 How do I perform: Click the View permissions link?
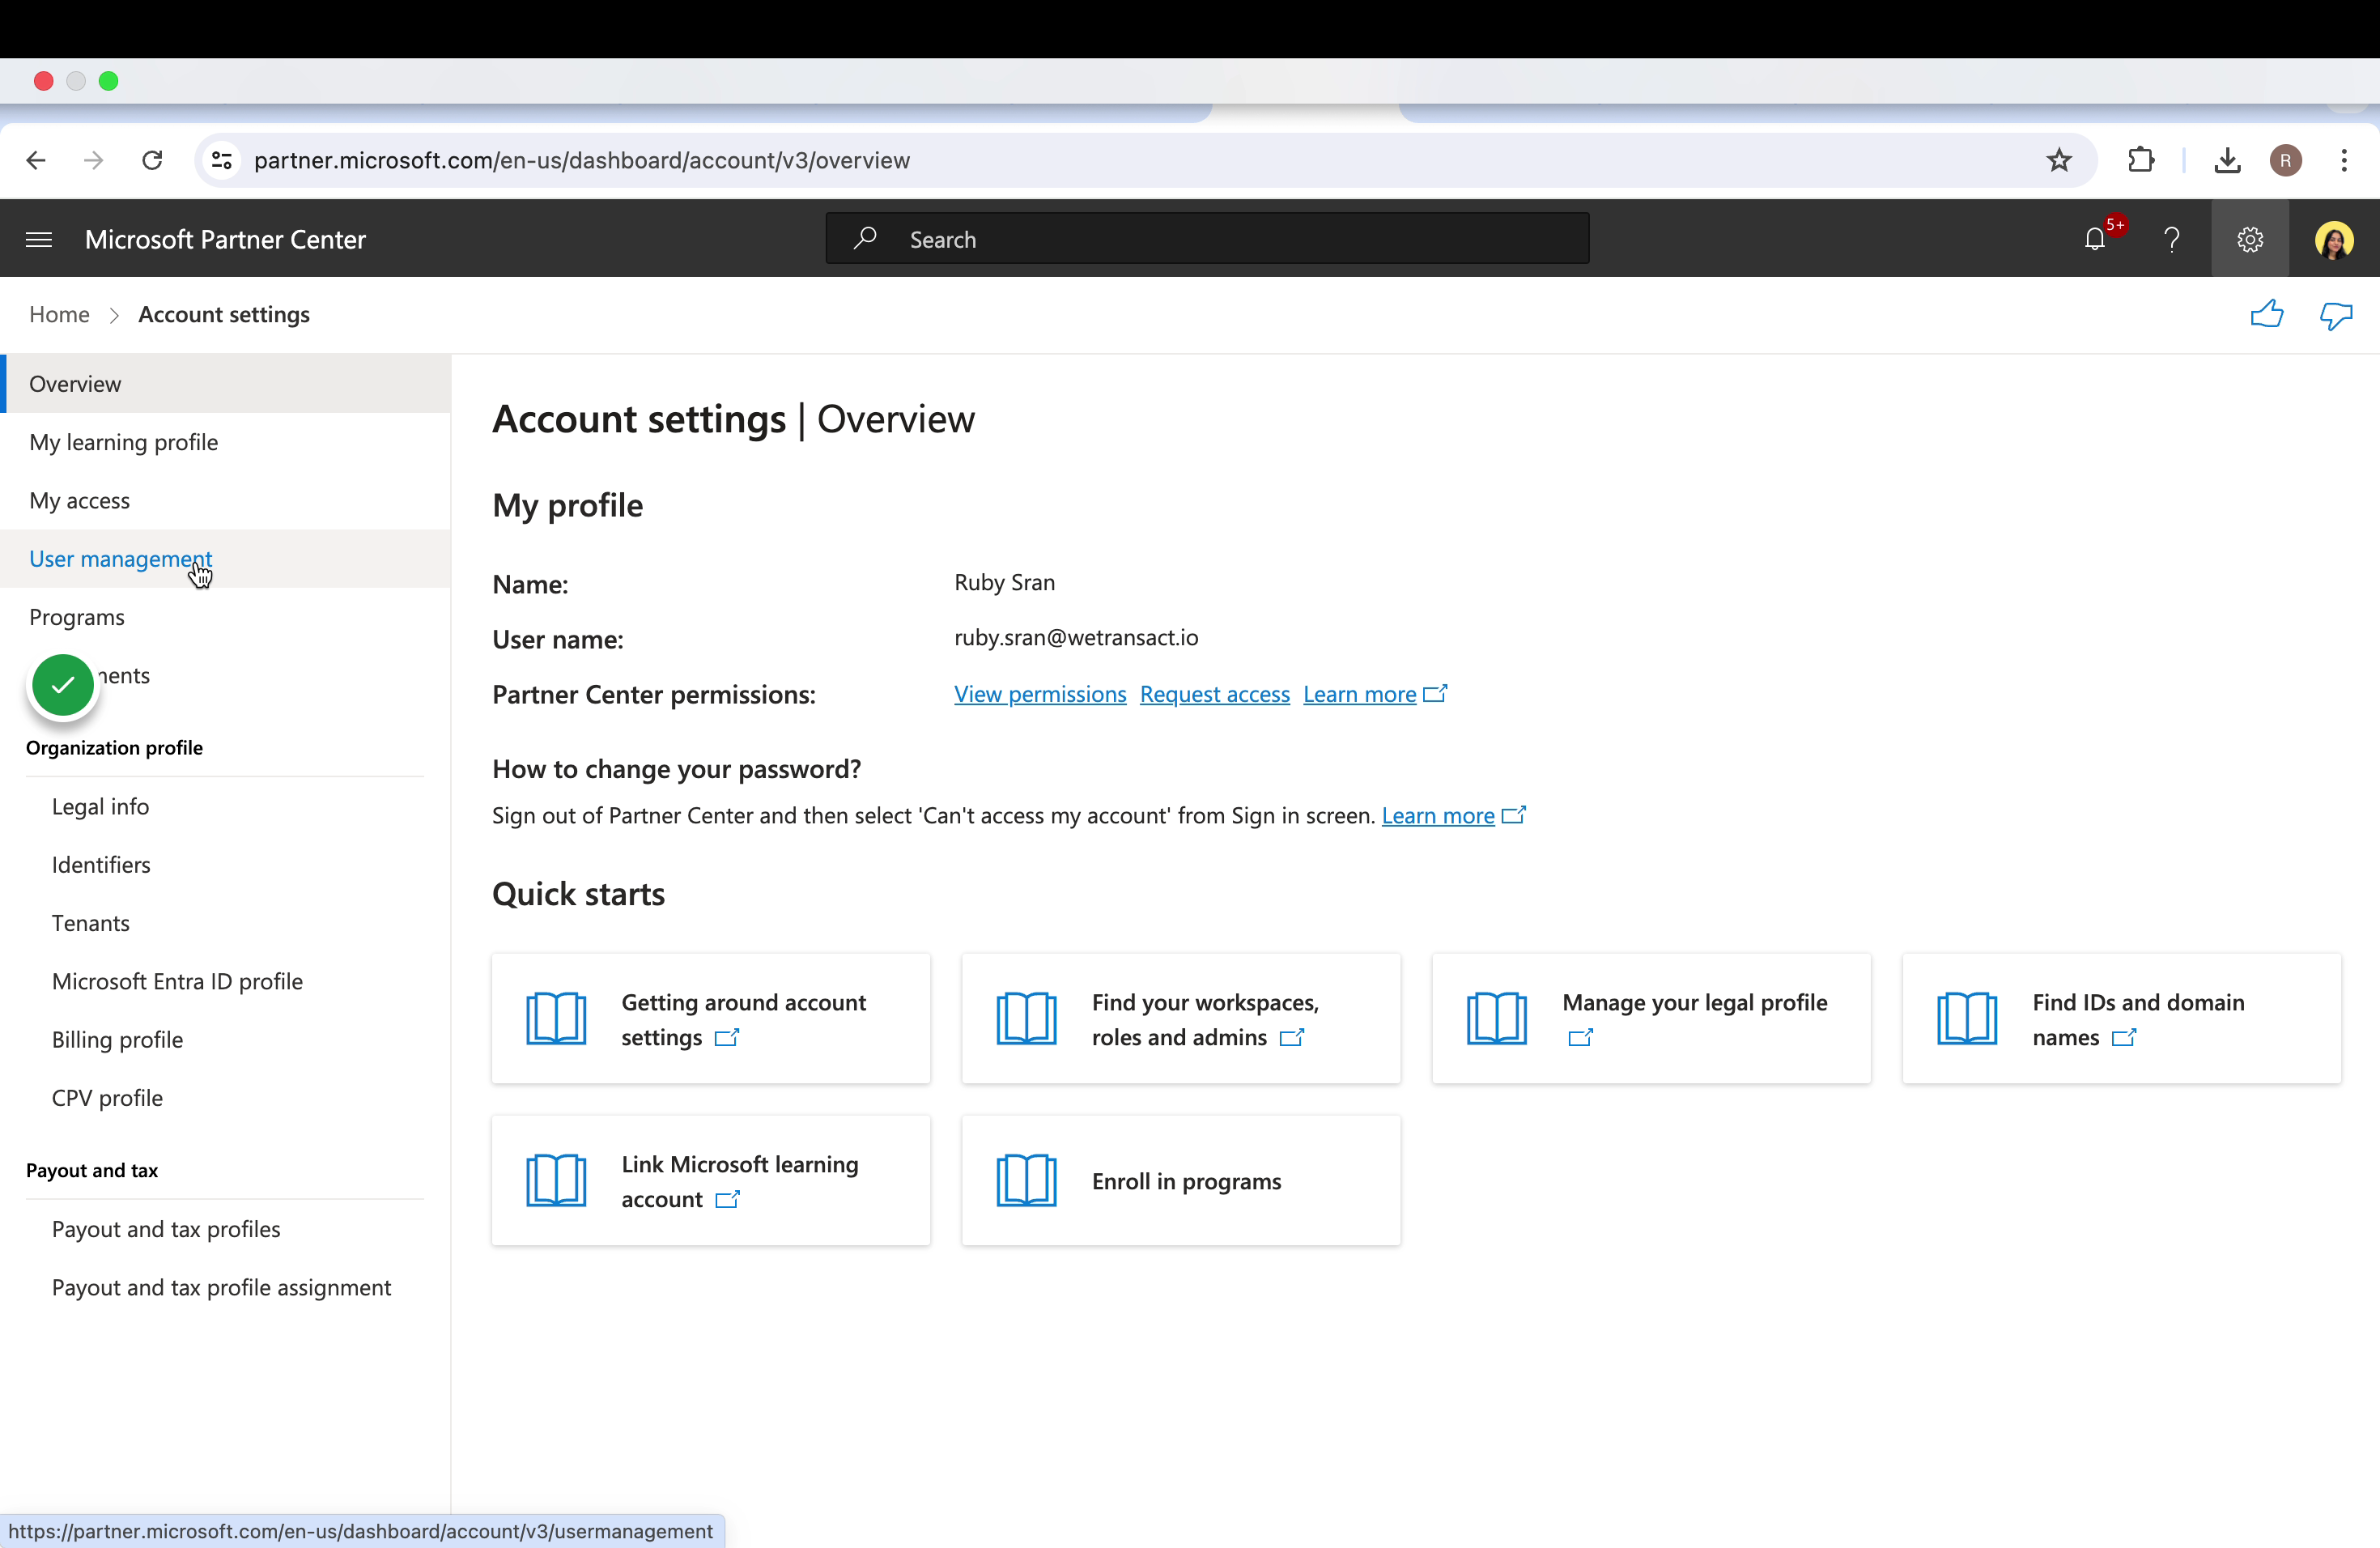coord(1040,694)
